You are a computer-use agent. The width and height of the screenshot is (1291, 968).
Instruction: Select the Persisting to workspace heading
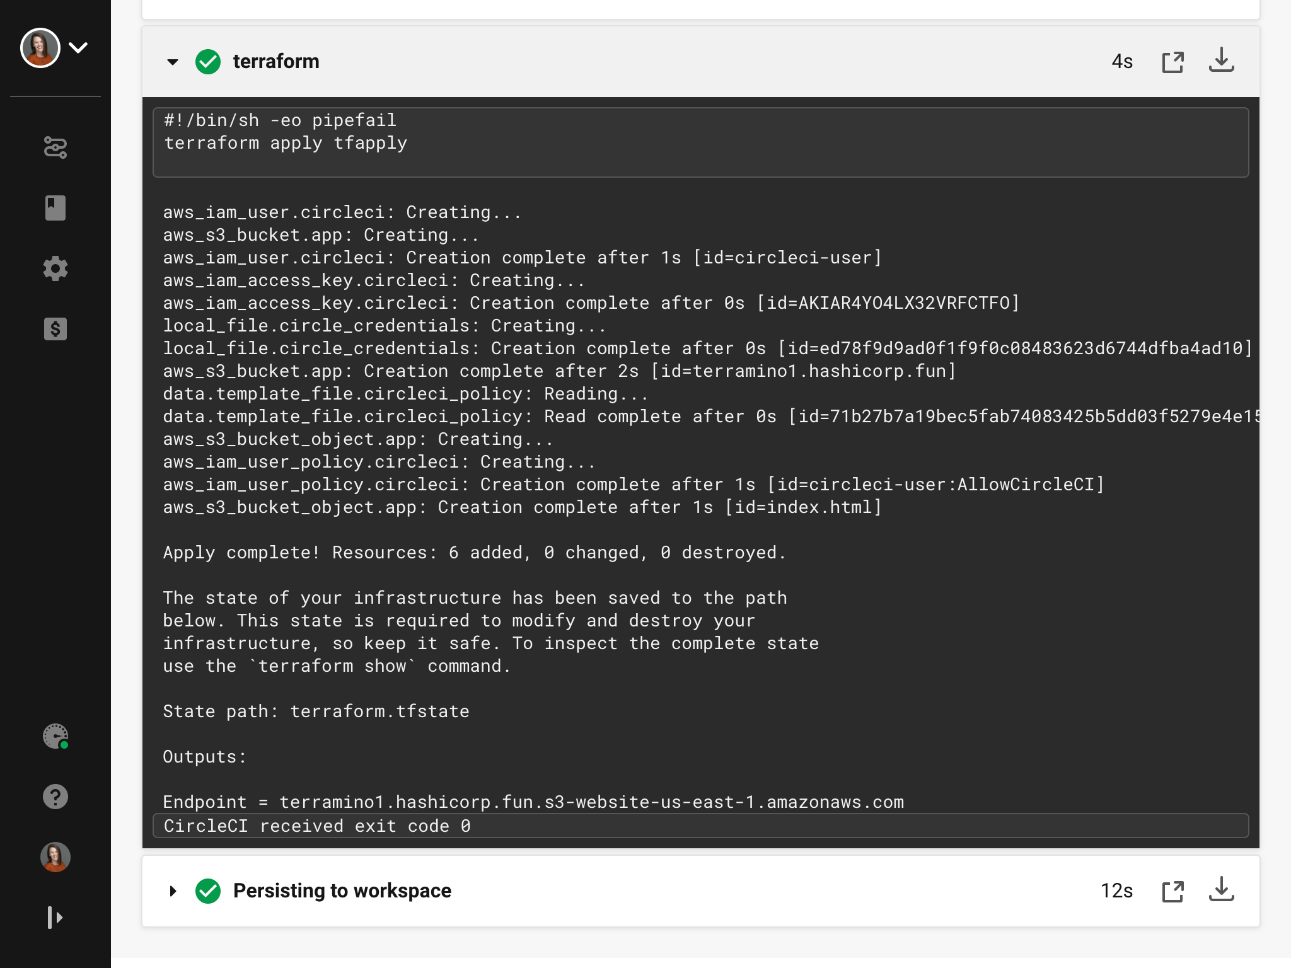tap(342, 890)
